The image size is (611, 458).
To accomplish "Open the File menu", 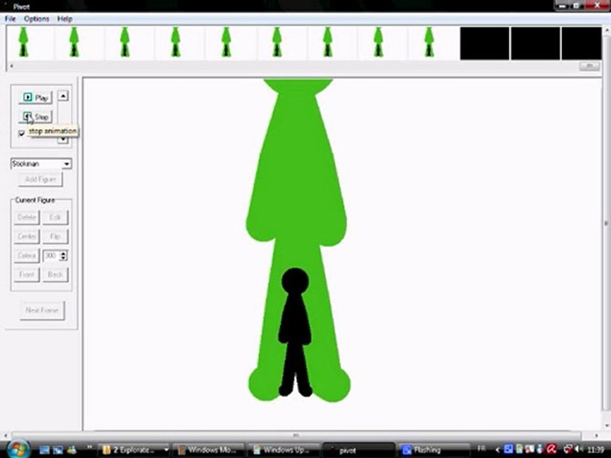I will tap(10, 18).
